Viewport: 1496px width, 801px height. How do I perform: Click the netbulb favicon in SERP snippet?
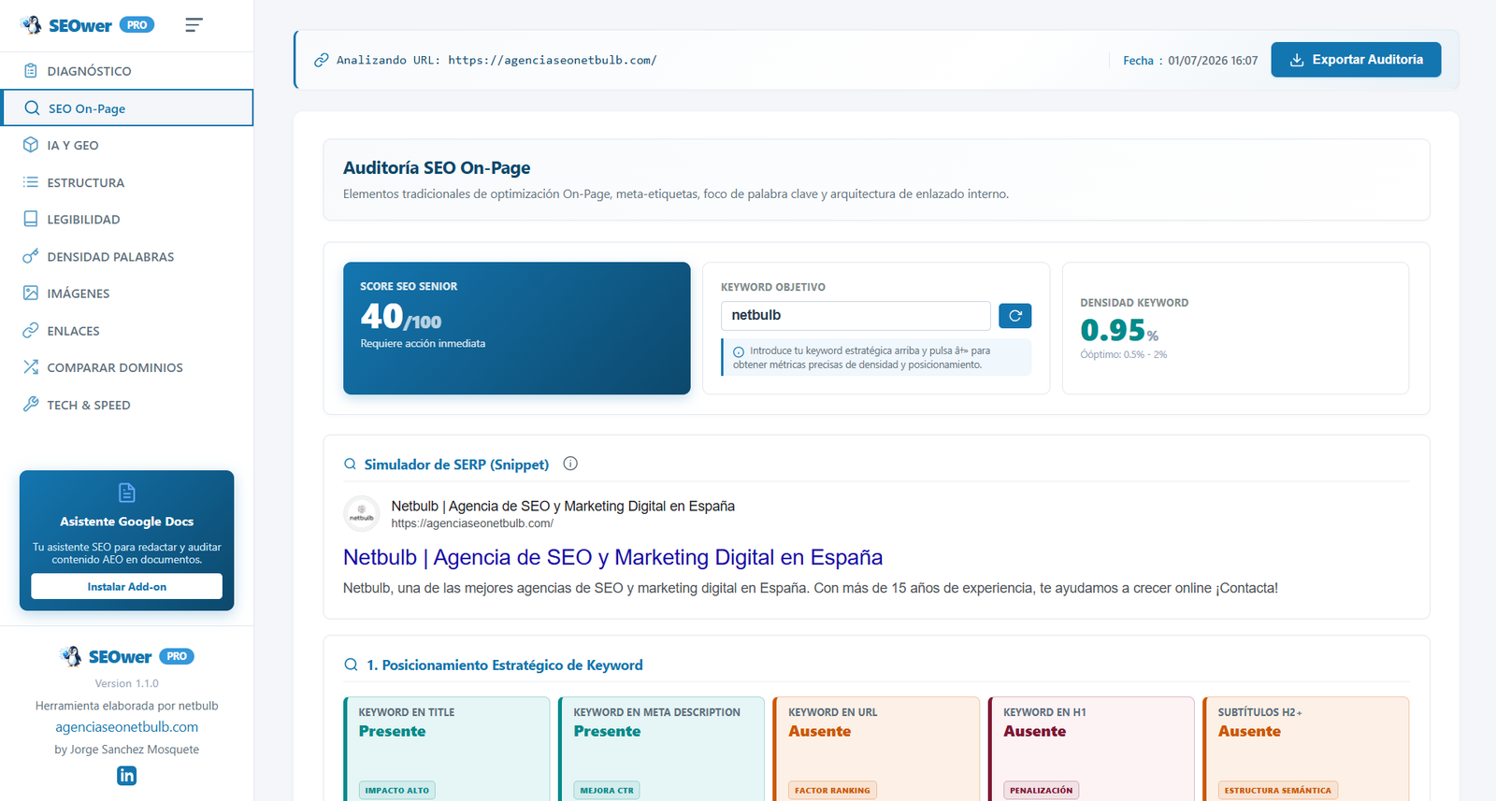point(361,513)
